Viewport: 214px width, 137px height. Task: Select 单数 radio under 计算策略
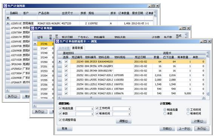(165, 114)
